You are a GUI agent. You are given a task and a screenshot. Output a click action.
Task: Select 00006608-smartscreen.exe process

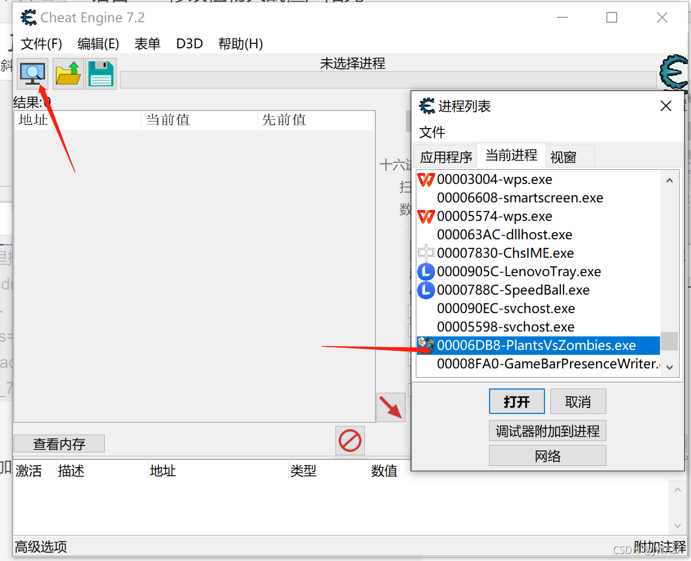(538, 197)
